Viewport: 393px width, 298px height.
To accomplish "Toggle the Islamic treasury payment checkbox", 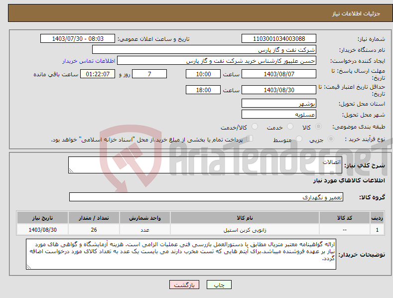I will [x=250, y=139].
